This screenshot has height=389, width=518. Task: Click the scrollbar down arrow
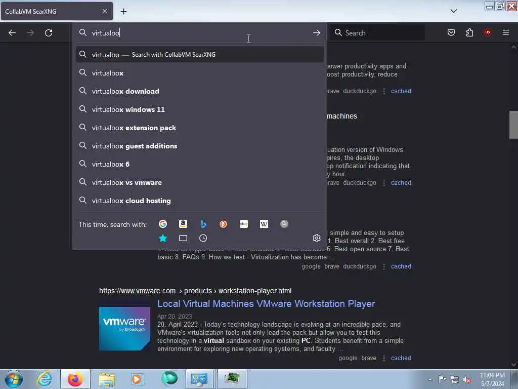click(513, 365)
